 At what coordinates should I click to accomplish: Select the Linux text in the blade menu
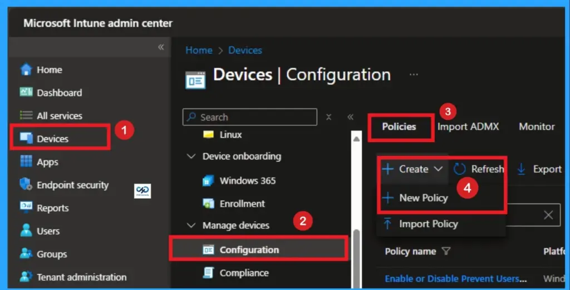(230, 135)
